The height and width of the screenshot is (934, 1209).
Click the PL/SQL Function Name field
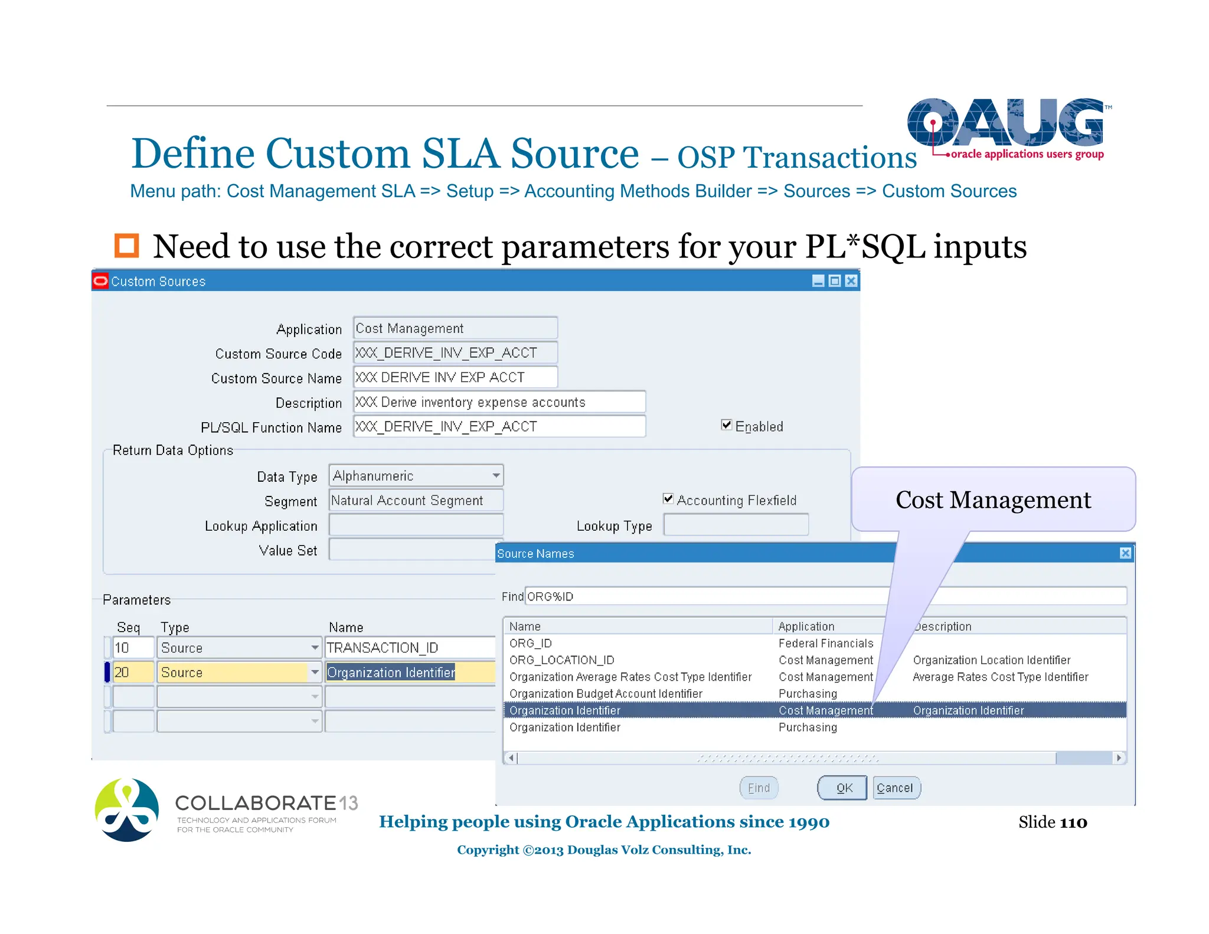coord(499,426)
